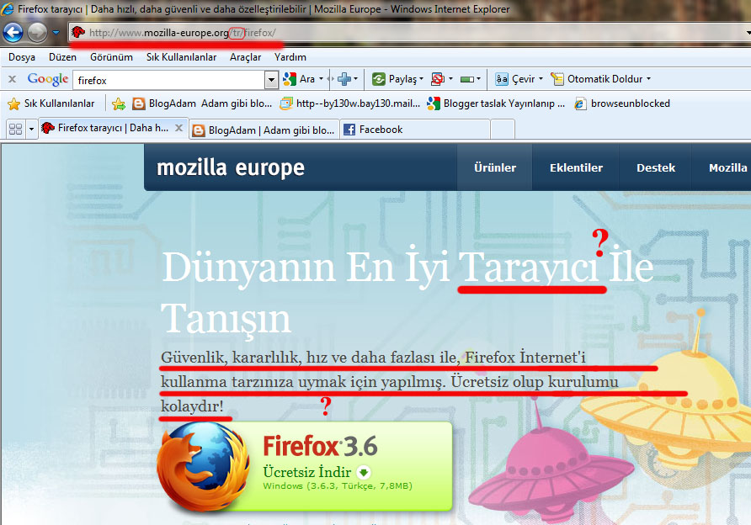Open the Paylaş dropdown arrow
Viewport: 751px width, 525px height.
click(421, 79)
